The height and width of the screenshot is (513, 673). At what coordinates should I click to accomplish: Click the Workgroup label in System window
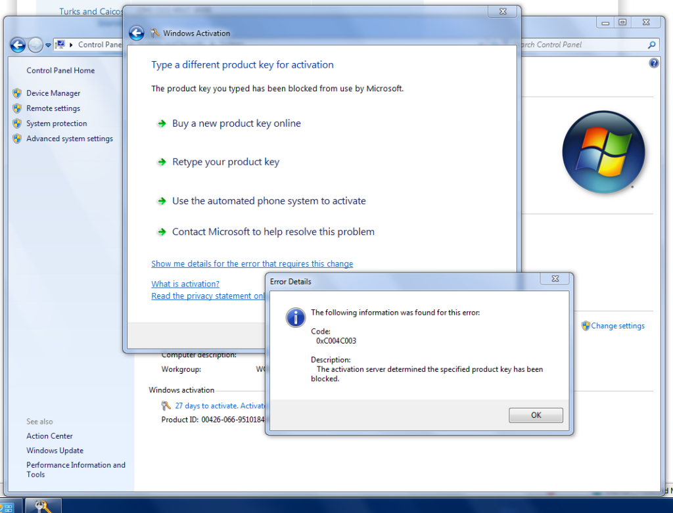point(181,369)
